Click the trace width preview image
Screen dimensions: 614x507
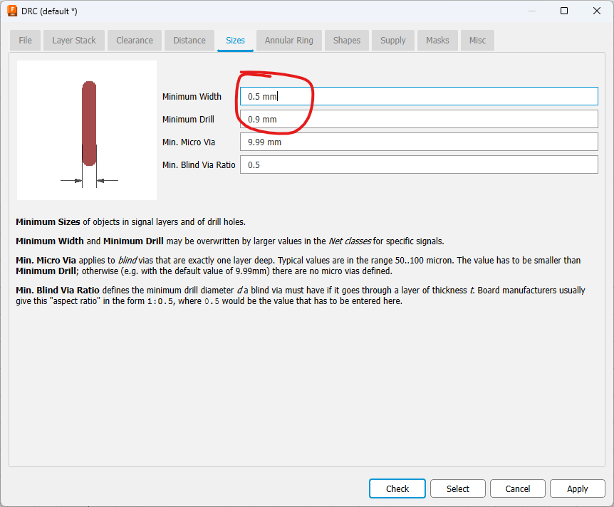(87, 130)
